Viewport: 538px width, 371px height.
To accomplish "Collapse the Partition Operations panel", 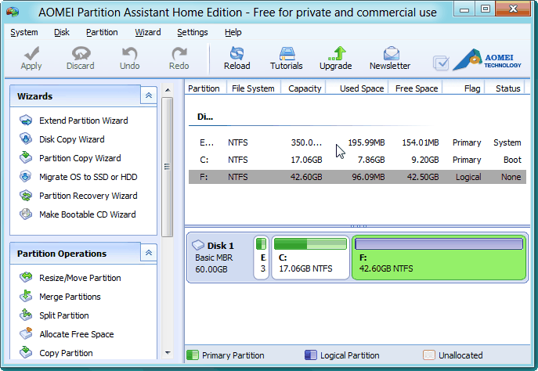I will 149,253.
